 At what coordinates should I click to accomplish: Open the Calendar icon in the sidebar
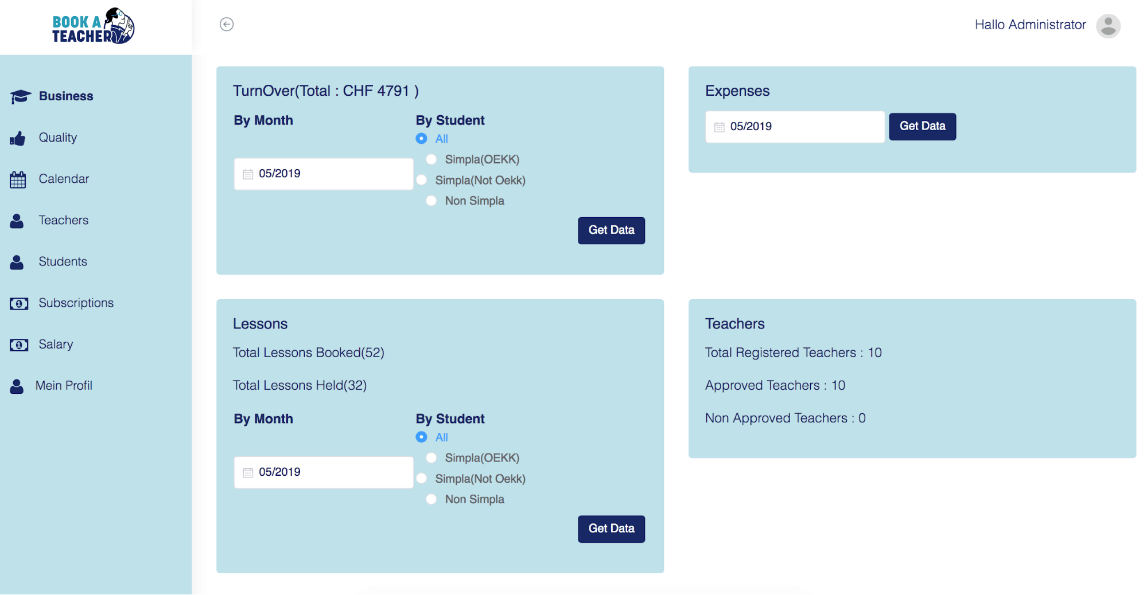pyautogui.click(x=18, y=179)
